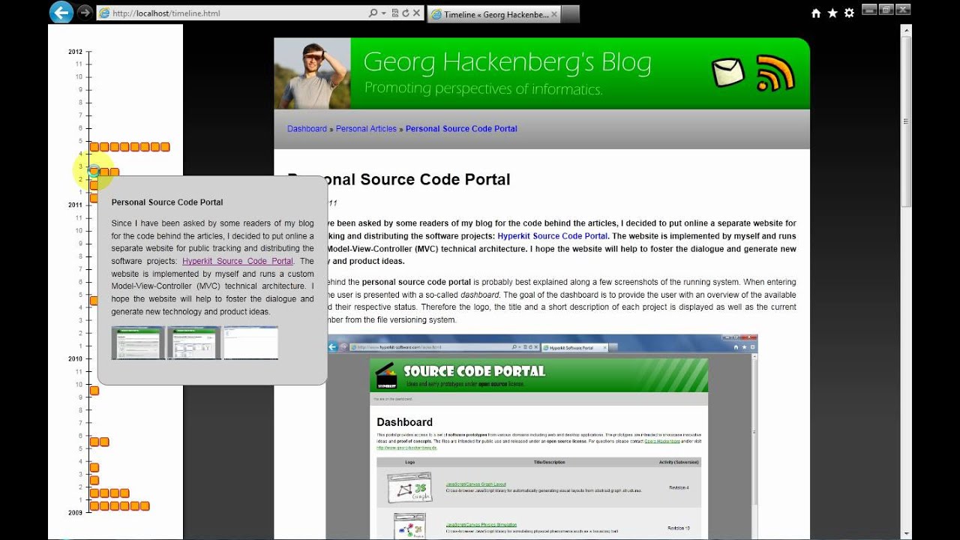Open Favorites star icon
The height and width of the screenshot is (540, 960).
pos(832,13)
